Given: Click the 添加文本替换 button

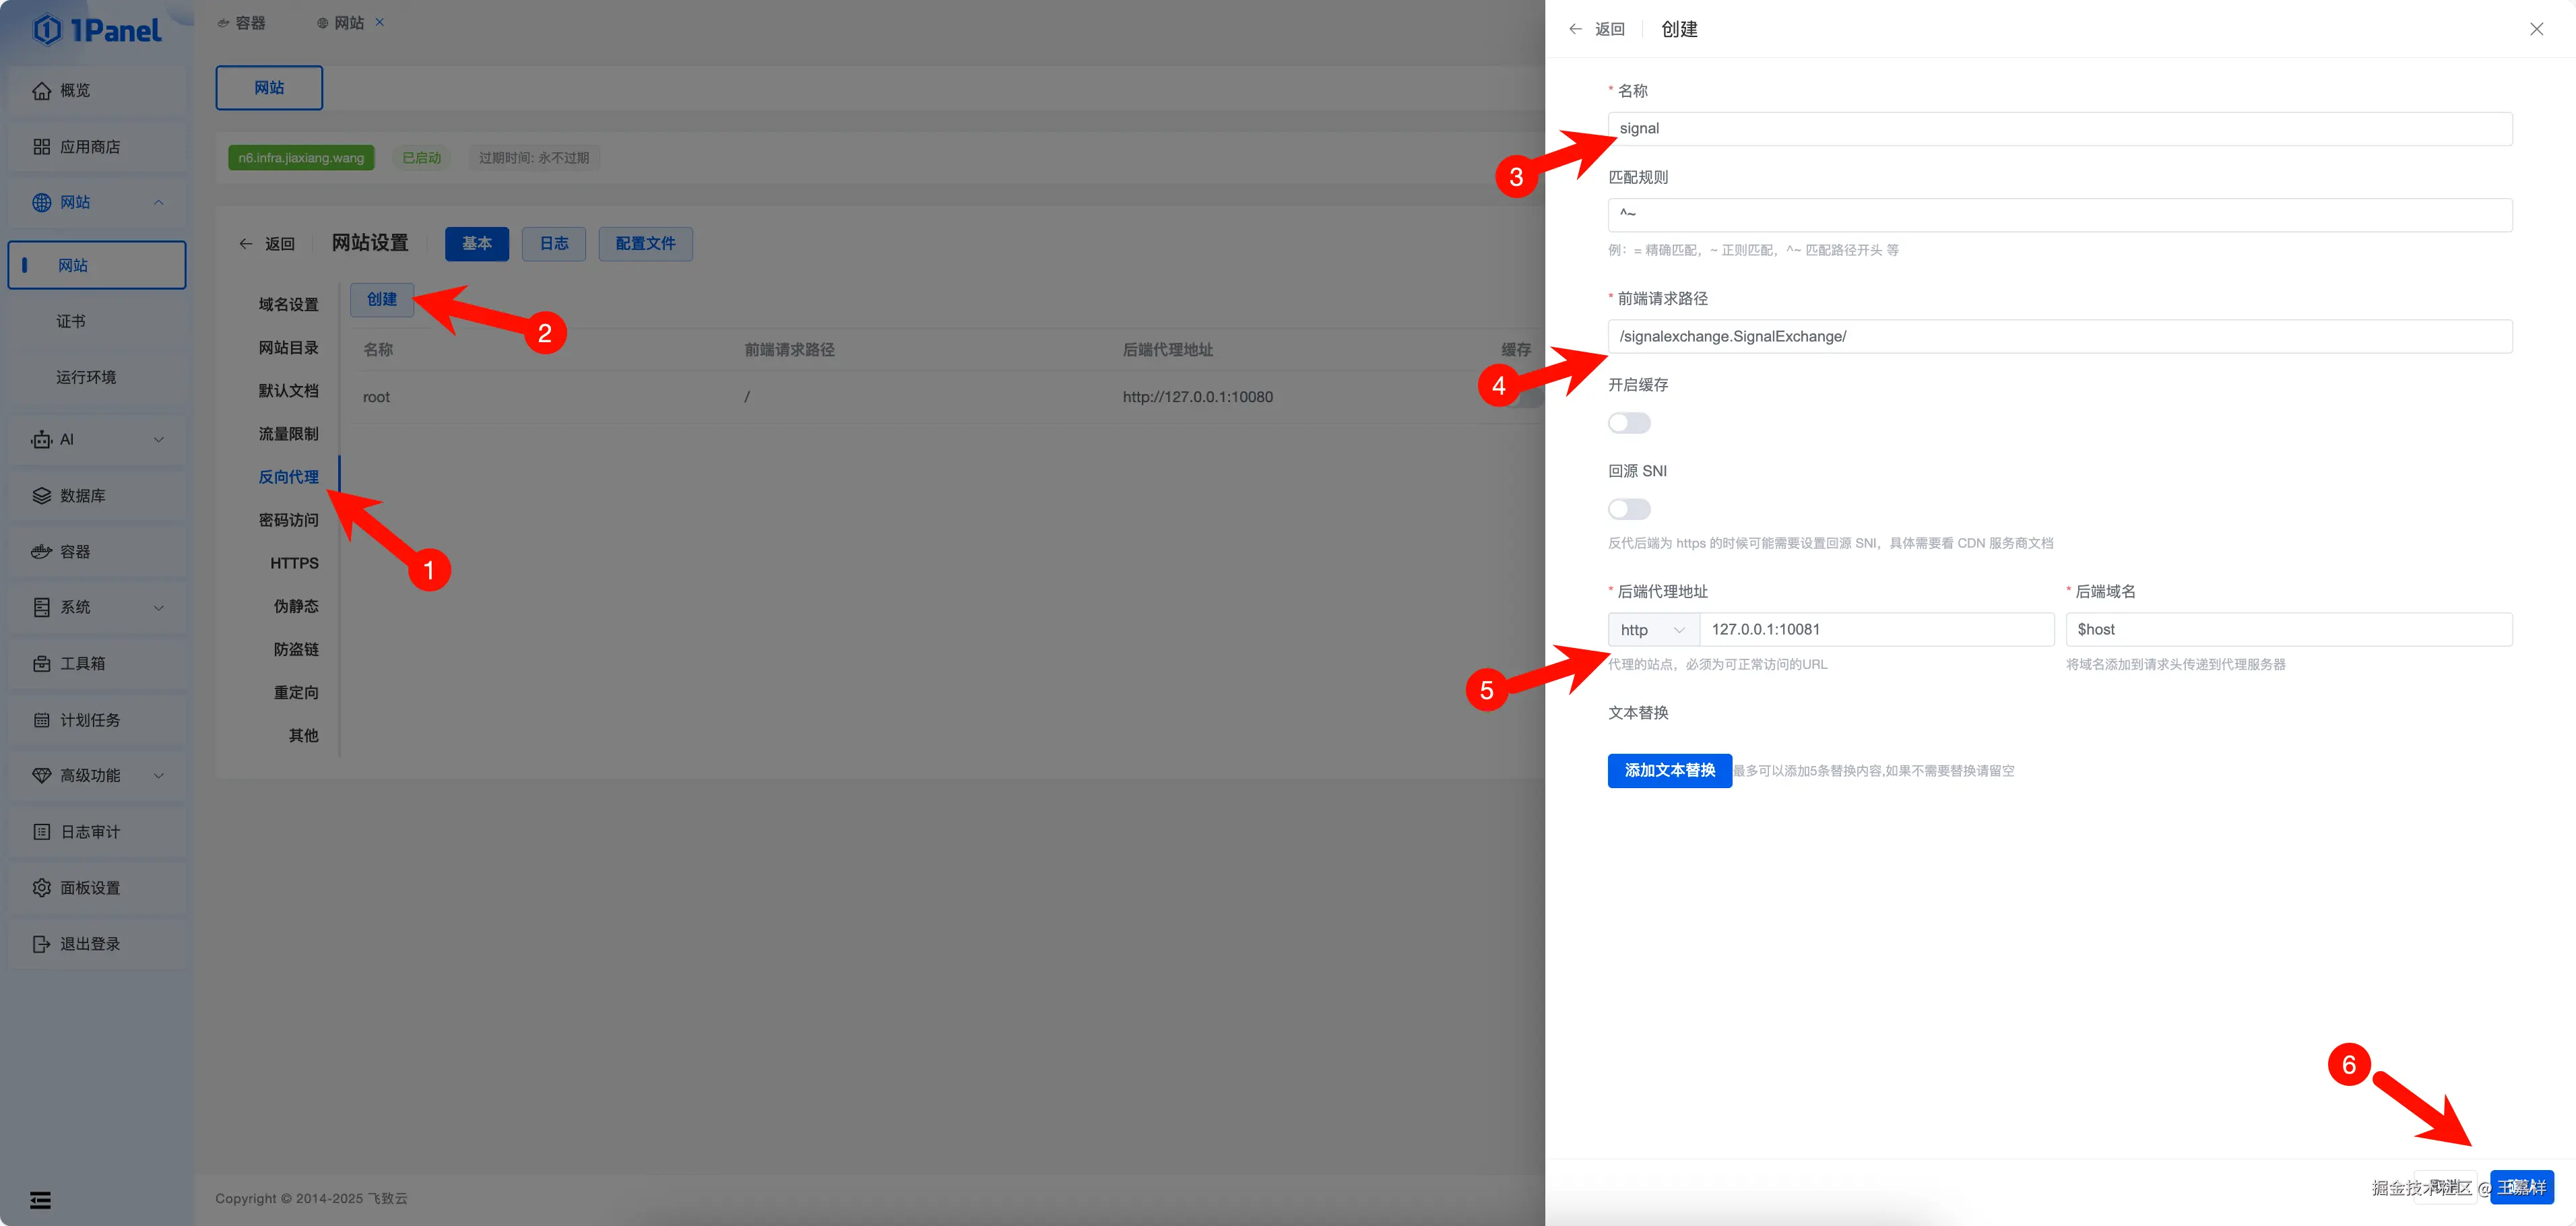Looking at the screenshot, I should [1669, 771].
